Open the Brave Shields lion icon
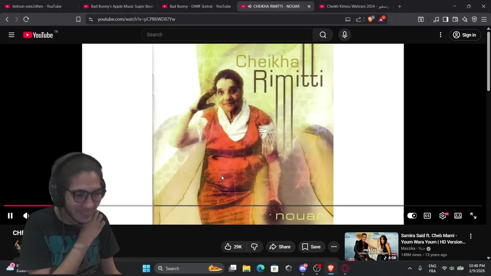 (x=371, y=19)
